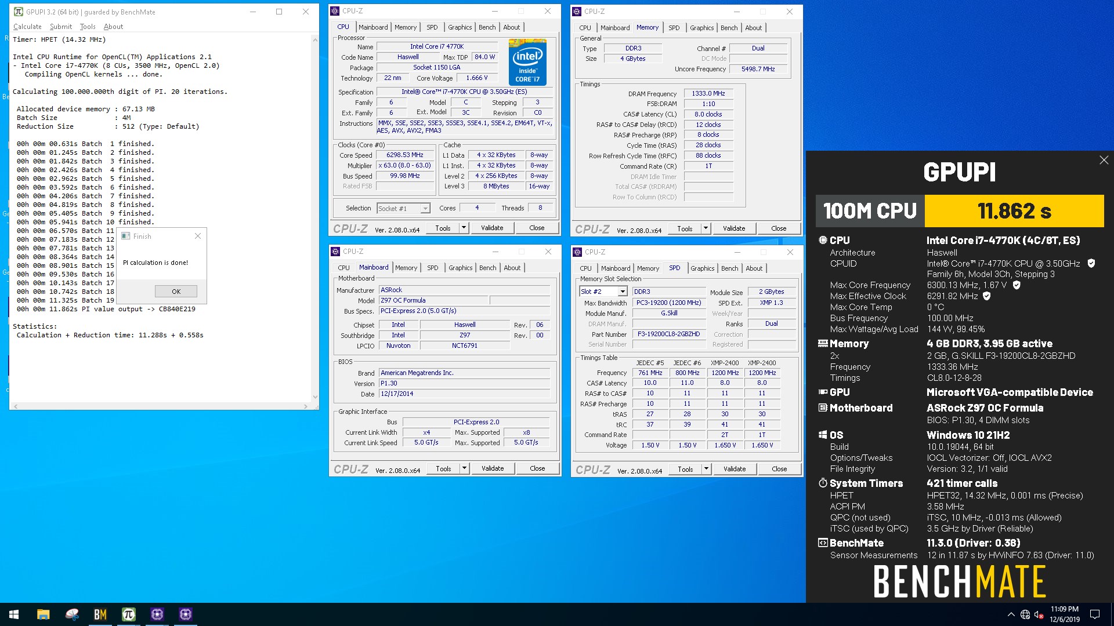
Task: Open the Tools menu in GPUPI
Action: point(88,27)
